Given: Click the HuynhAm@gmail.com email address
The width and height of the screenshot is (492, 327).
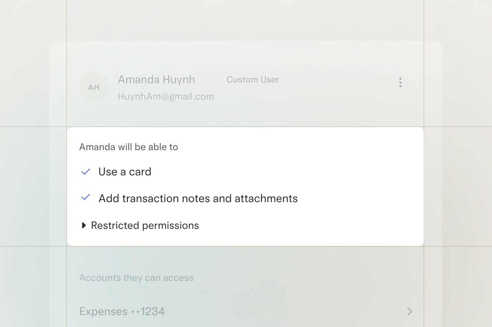Looking at the screenshot, I should point(166,97).
